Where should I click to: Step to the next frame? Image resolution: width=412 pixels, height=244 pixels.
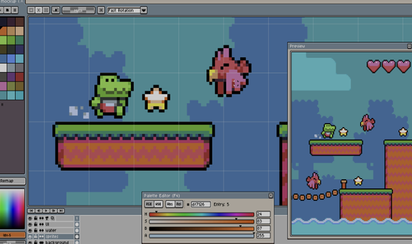[x=53, y=210]
